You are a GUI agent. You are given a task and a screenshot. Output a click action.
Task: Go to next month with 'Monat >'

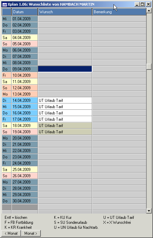[x=31, y=233]
